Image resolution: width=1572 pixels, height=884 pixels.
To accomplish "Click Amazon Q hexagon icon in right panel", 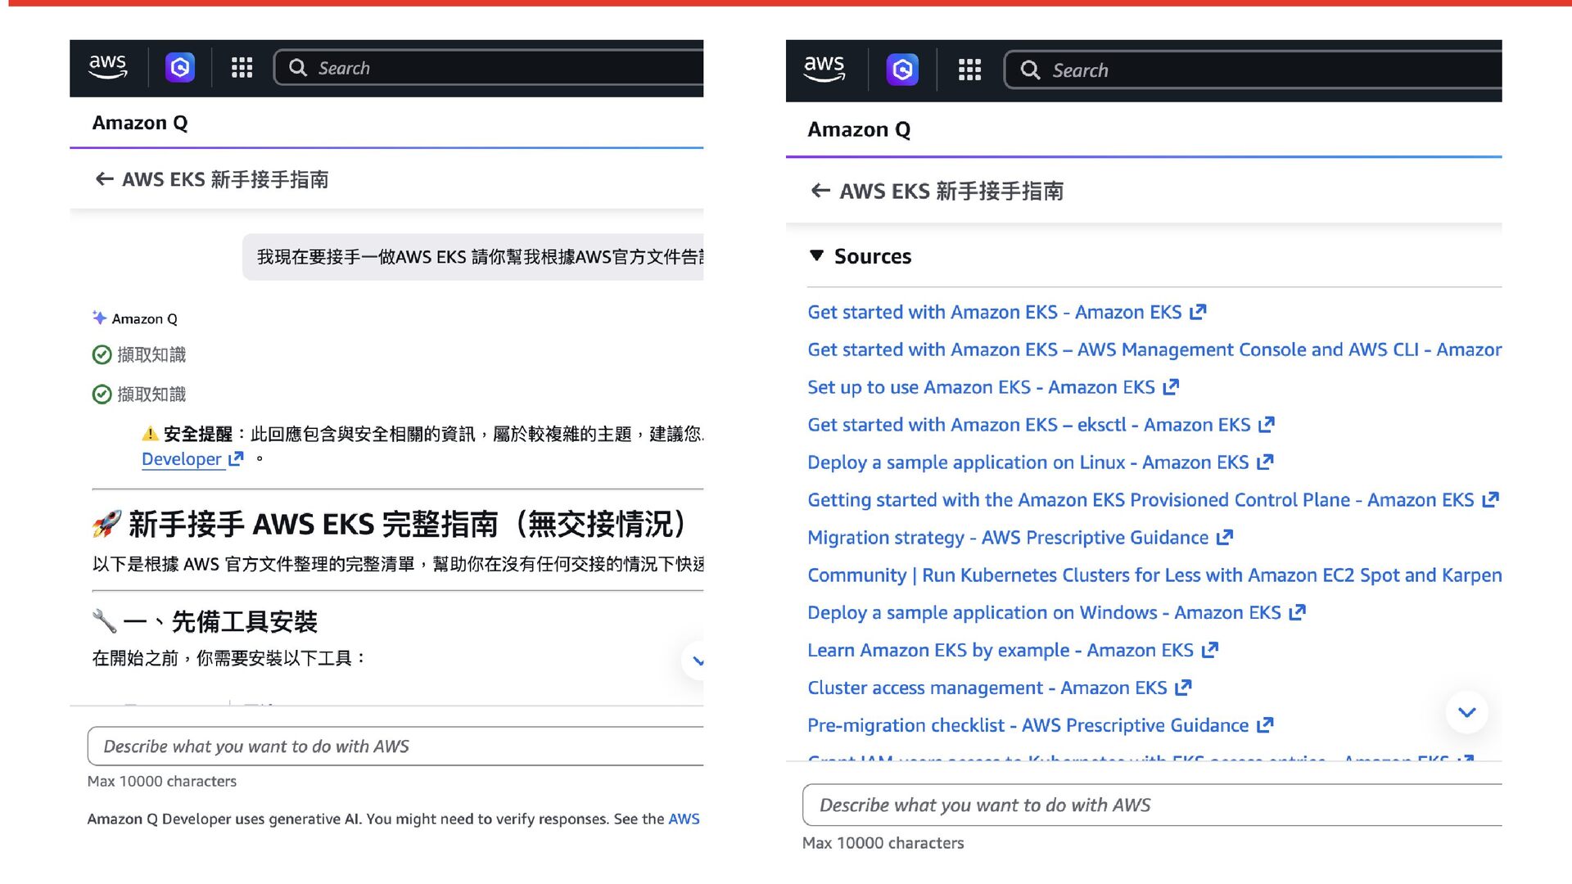I will 902,70.
